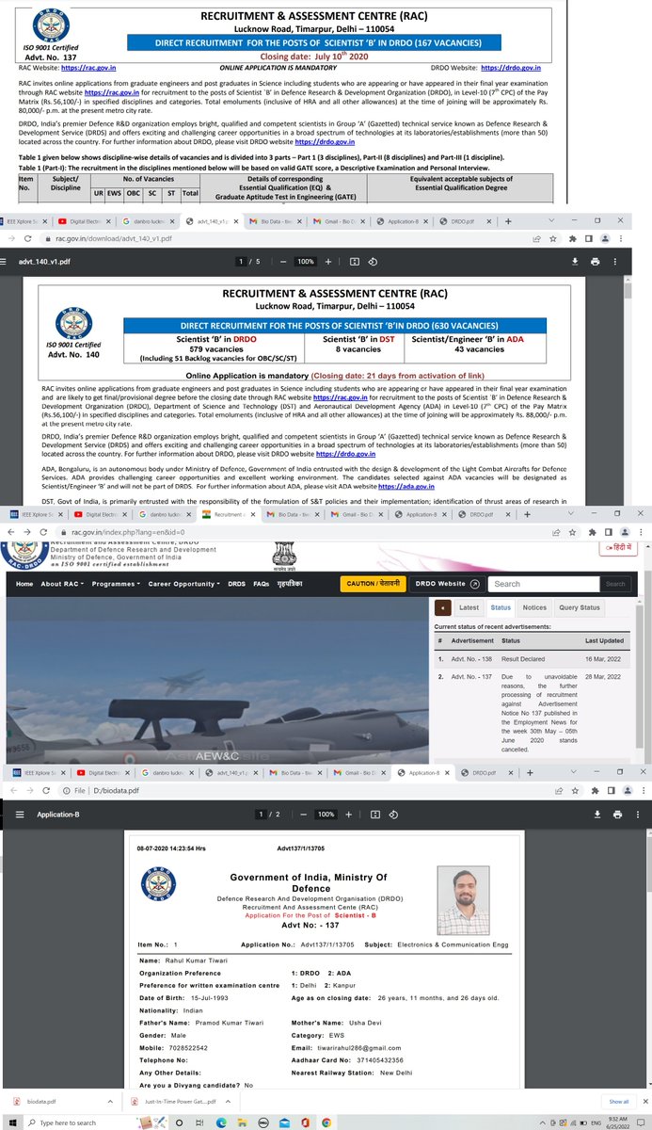
Task: Open the FAQs menu item
Action: coord(262,584)
